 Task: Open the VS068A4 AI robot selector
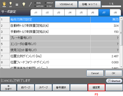click(x=66, y=4)
